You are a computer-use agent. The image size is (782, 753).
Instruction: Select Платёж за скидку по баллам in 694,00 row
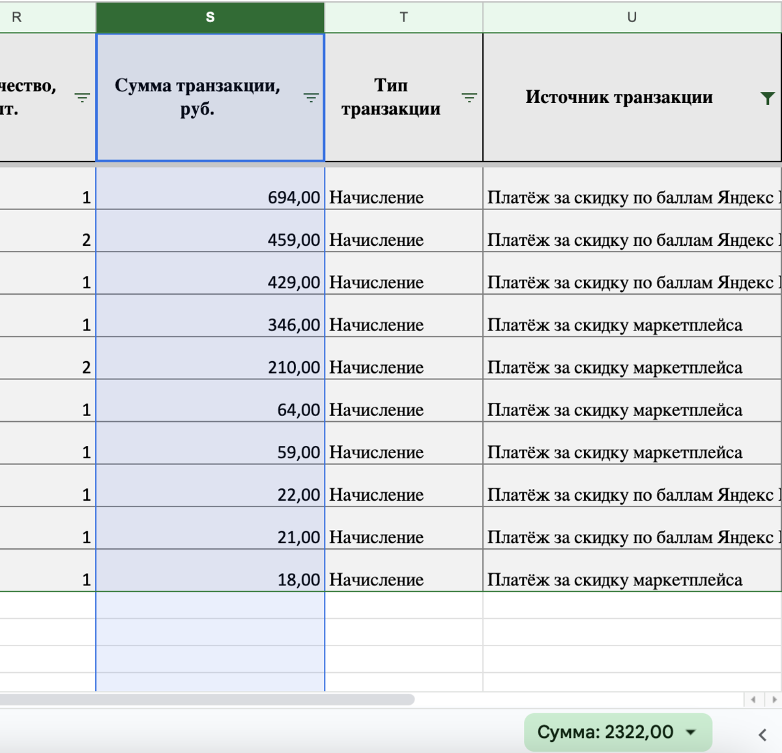coord(632,188)
